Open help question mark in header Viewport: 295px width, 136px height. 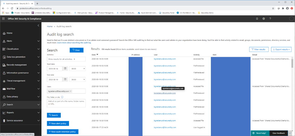[x=270, y=19]
